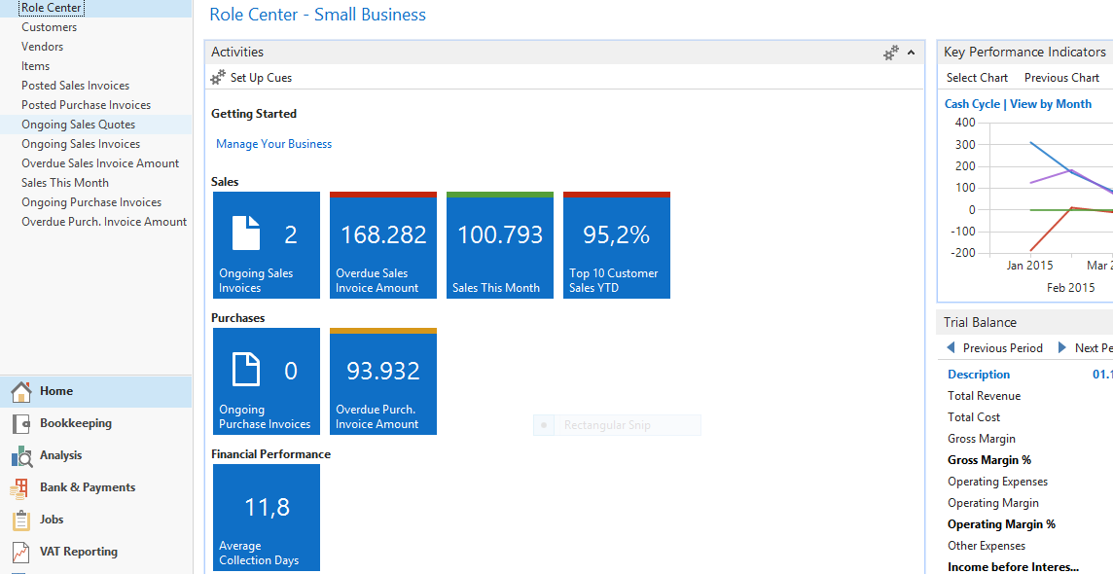Image resolution: width=1113 pixels, height=574 pixels.
Task: Click the Jobs clipboard icon
Action: 21,520
